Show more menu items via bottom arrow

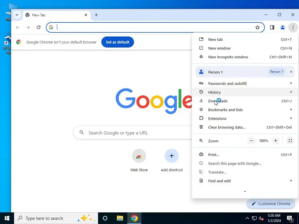point(245,191)
